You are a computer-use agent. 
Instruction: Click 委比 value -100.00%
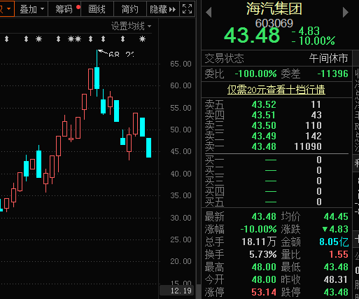pyautogui.click(x=255, y=74)
